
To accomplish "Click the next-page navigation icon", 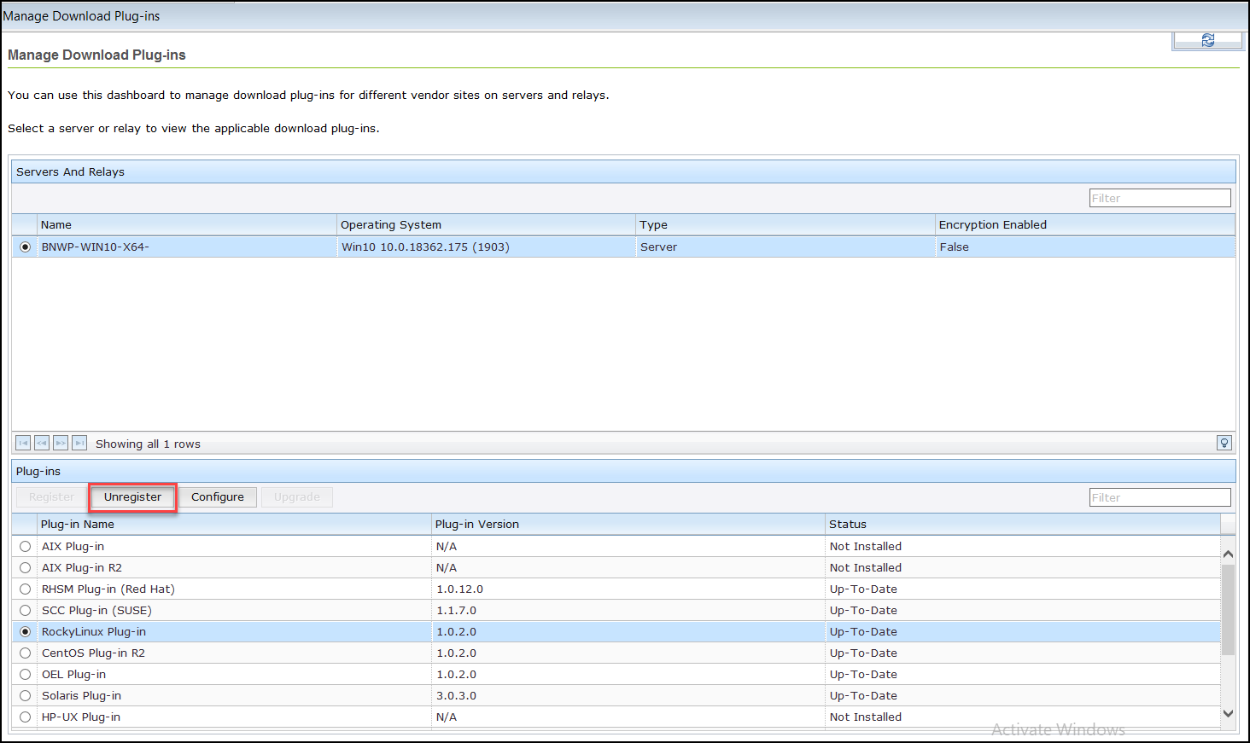I will click(x=61, y=443).
